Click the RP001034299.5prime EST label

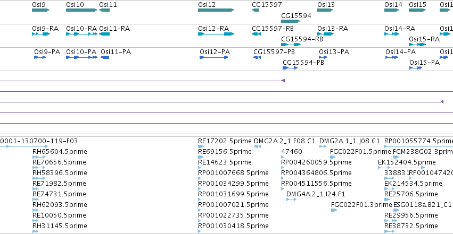234,184
